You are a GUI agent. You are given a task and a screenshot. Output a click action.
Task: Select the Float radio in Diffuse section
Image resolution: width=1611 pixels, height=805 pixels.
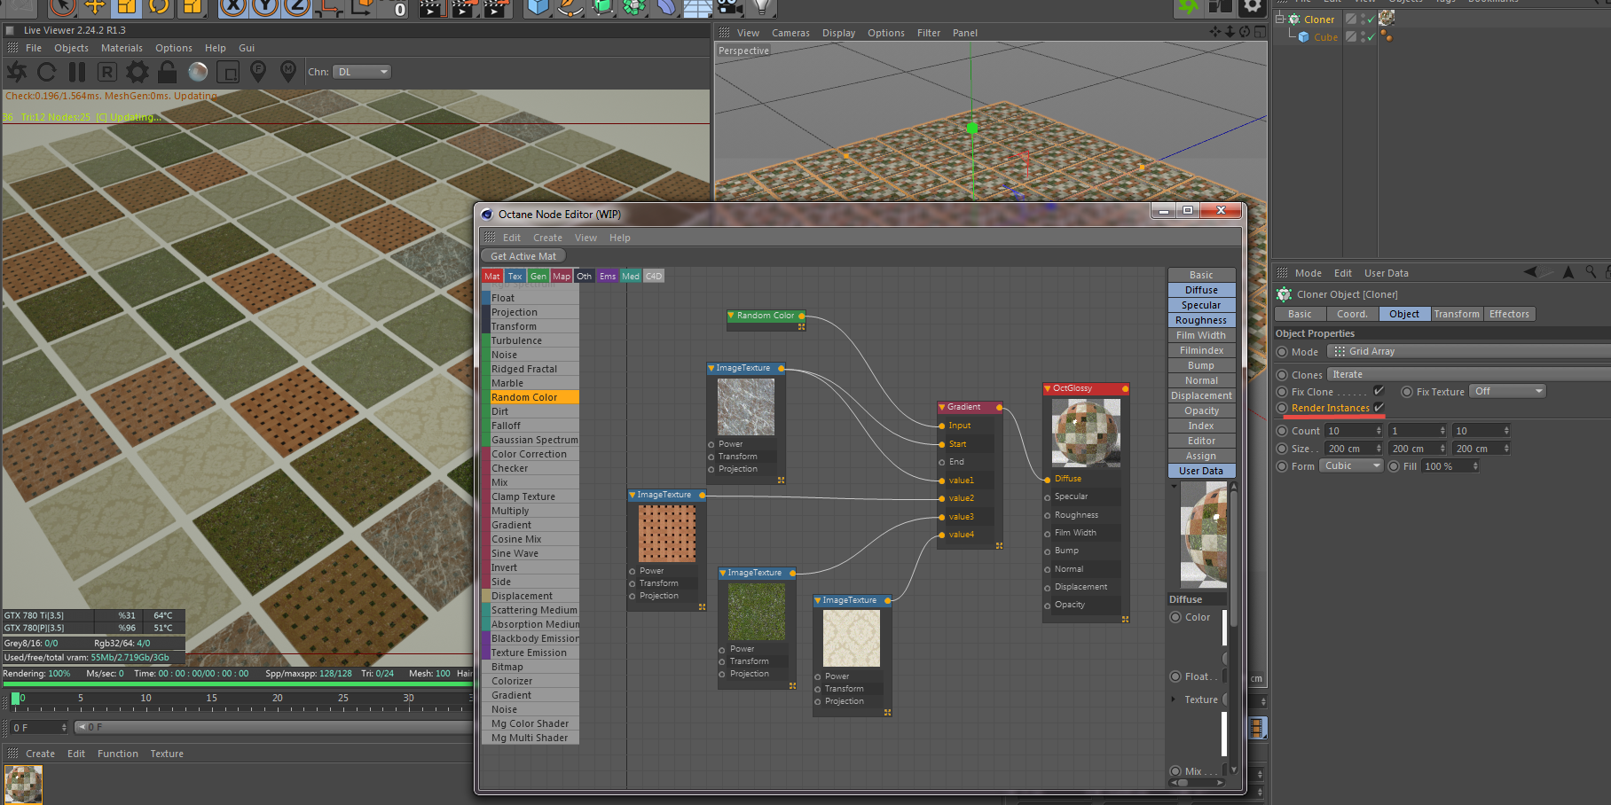pyautogui.click(x=1175, y=676)
